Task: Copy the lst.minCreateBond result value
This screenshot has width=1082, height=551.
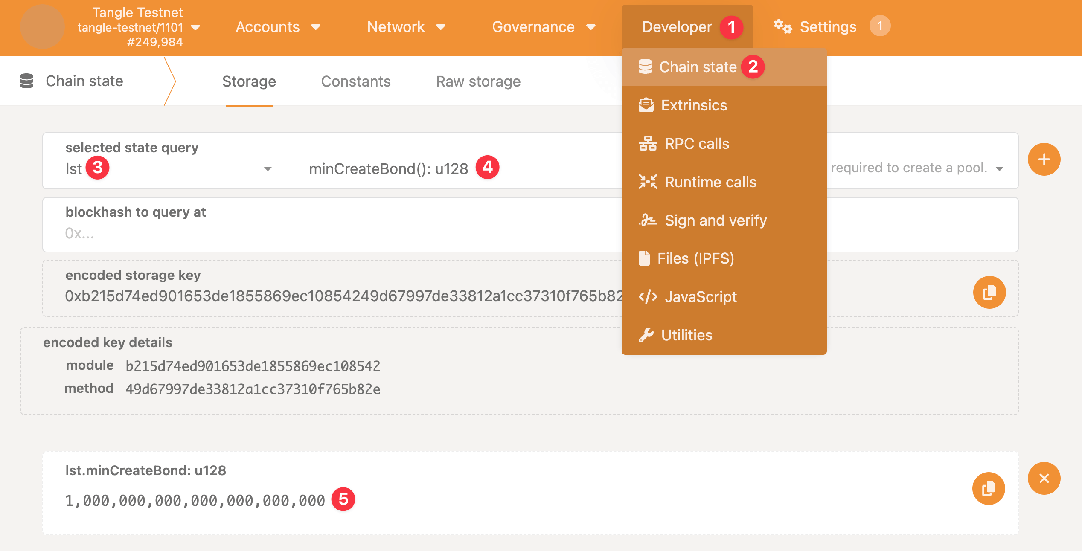Action: pos(989,488)
